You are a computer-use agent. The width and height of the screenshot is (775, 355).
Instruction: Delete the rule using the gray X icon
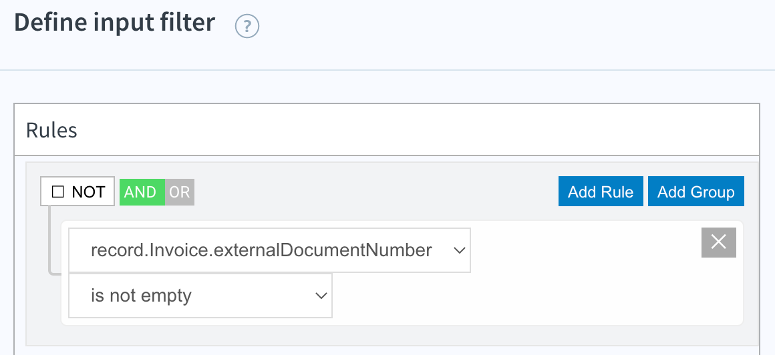click(x=719, y=242)
